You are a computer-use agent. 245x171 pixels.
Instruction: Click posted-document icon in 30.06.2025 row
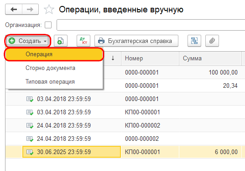click(30, 152)
